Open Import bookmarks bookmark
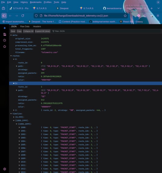Screen dimensions: 162x173 click(x=14, y=22)
